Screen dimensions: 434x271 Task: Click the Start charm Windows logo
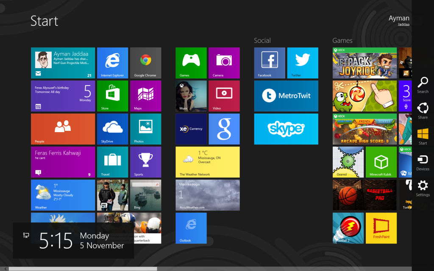(x=423, y=134)
